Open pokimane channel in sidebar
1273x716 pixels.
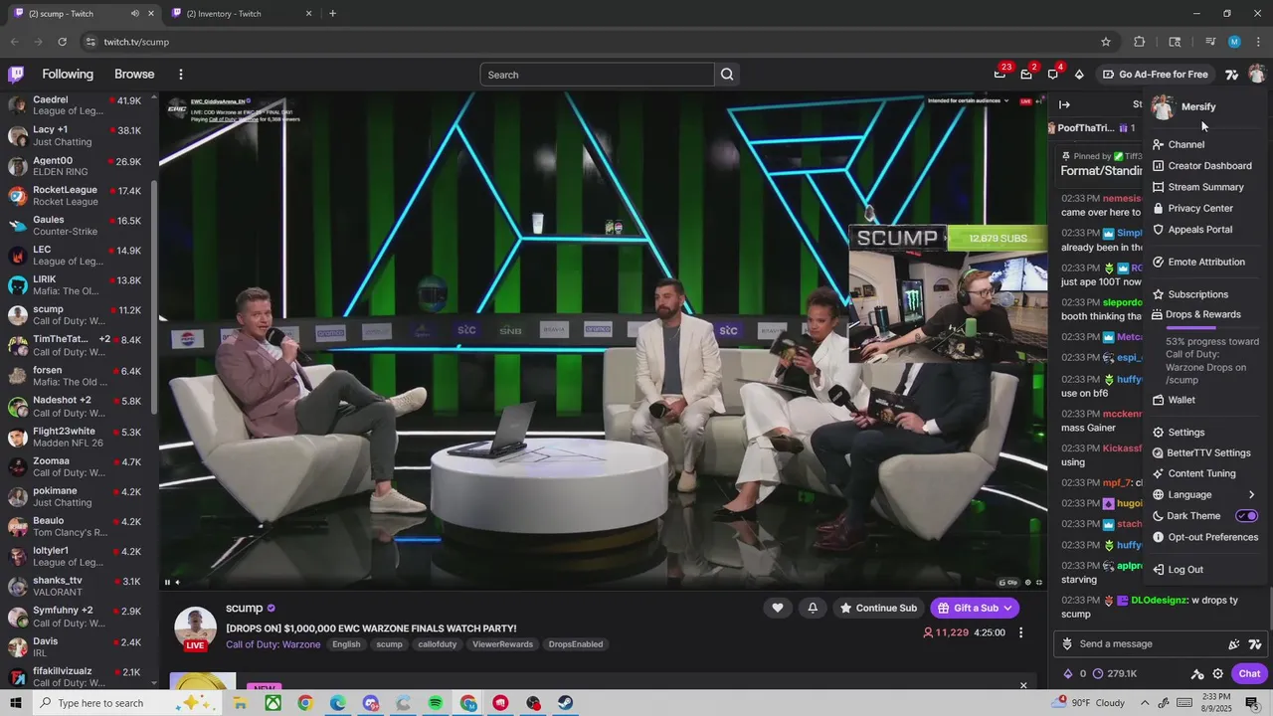point(75,496)
